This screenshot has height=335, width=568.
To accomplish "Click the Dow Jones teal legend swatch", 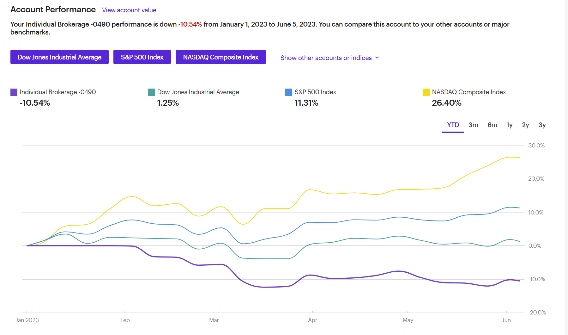I will coord(151,92).
